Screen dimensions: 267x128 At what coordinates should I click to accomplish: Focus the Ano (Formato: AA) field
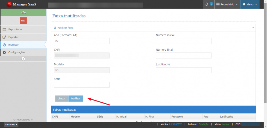coord(82,41)
